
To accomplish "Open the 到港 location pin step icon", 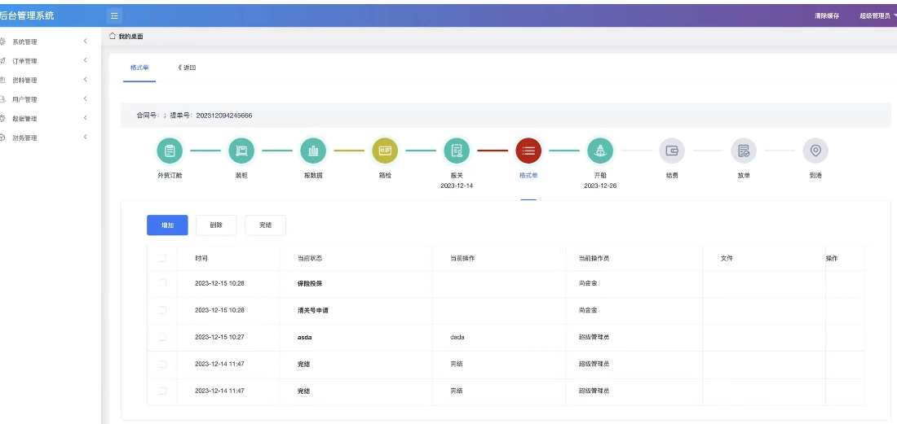I will tap(815, 151).
